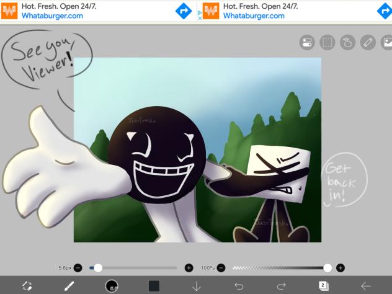Screen dimensions: 392x294
Task: Tap the brush/eraser switch icon
Action: click(27, 286)
